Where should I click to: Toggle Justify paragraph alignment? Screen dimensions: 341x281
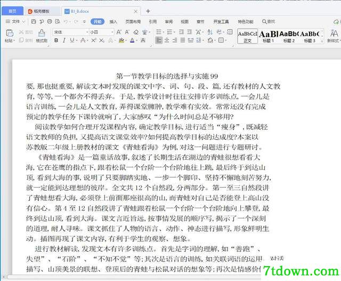pyautogui.click(x=183, y=40)
